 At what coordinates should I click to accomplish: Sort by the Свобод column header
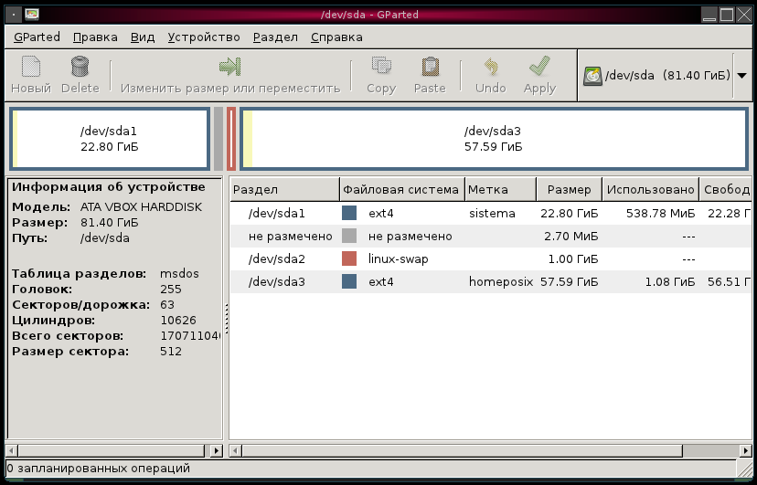click(x=726, y=189)
